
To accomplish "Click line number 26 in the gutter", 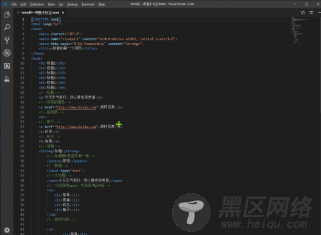I will (22, 141).
